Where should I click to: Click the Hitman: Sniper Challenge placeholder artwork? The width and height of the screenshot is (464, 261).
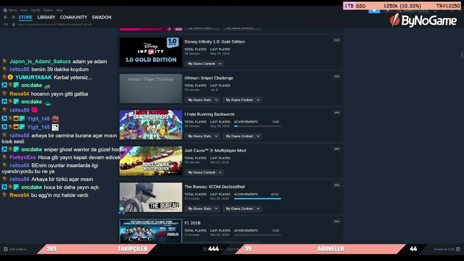coord(151,88)
